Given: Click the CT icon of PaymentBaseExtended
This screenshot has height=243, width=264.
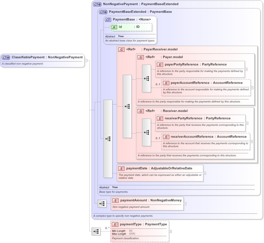Looking at the screenshot, I should 103,12.
